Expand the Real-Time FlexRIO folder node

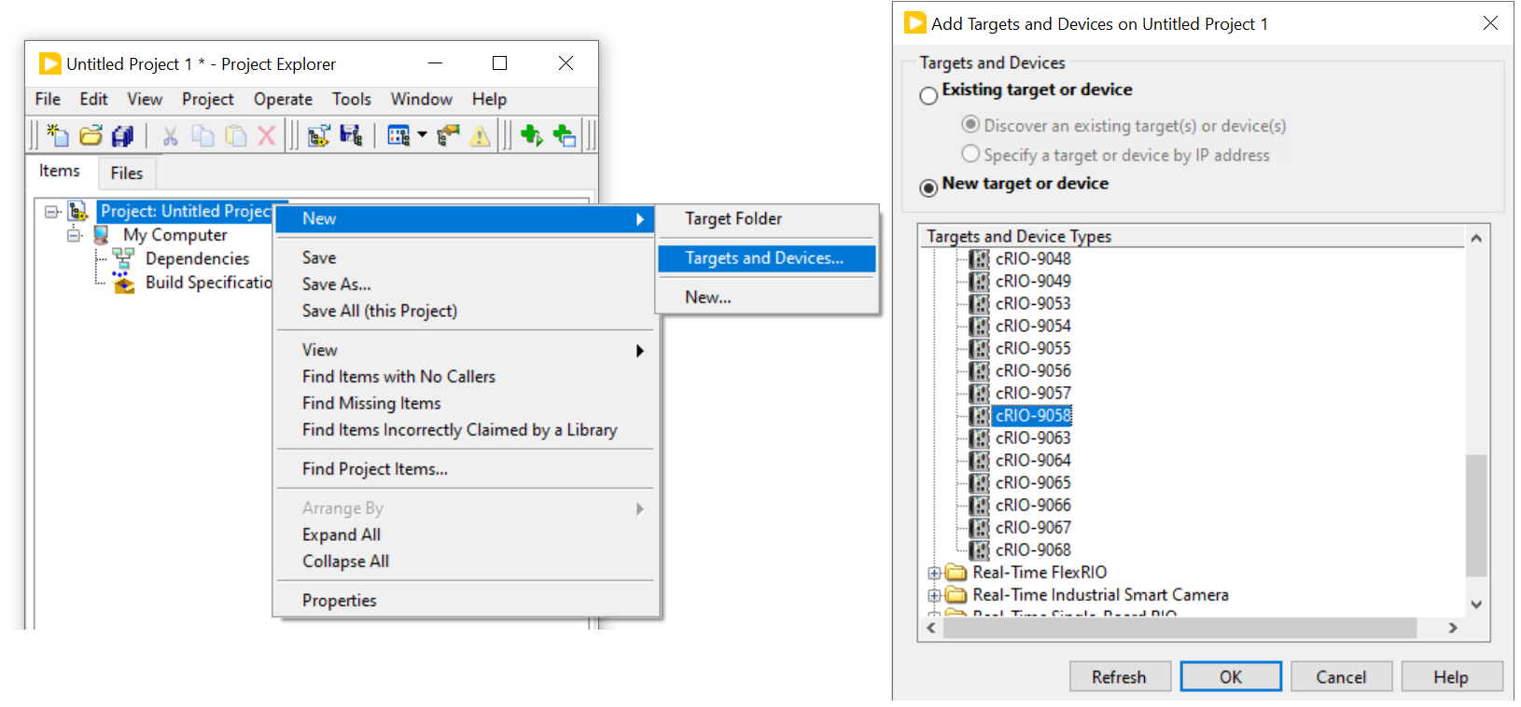tap(934, 573)
